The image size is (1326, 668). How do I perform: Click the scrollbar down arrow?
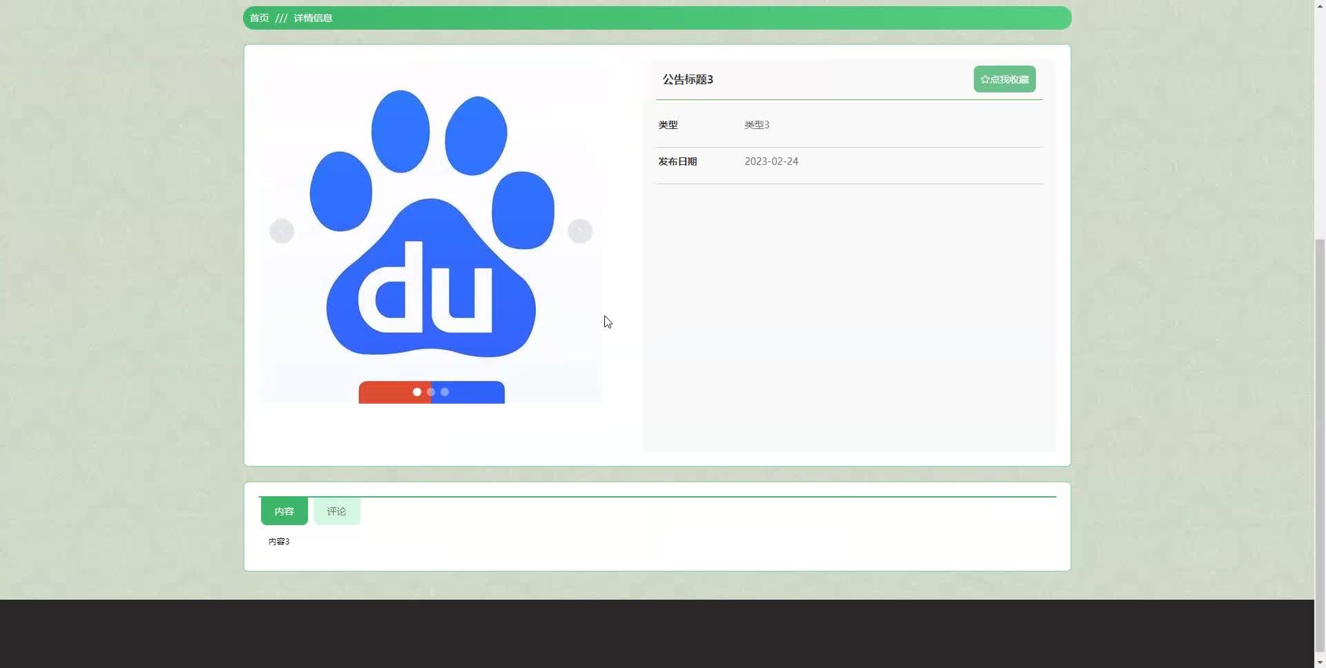pyautogui.click(x=1320, y=662)
